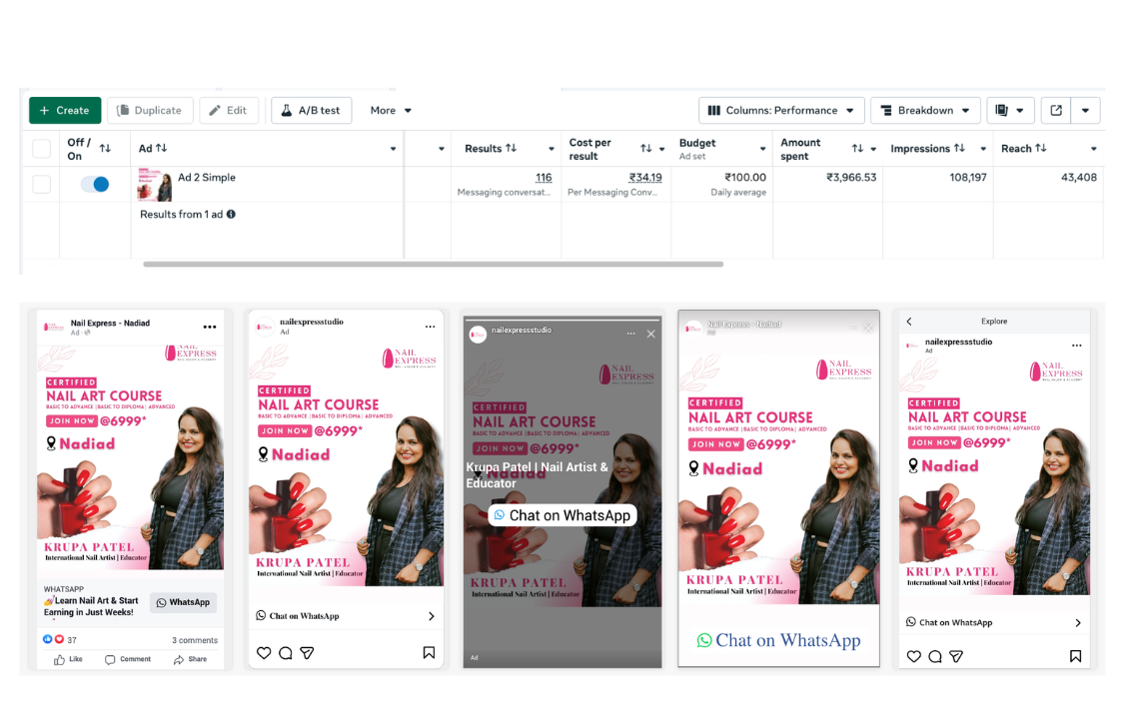
Task: Click bookmark icon on Explore ad preview
Action: pyautogui.click(x=1075, y=656)
